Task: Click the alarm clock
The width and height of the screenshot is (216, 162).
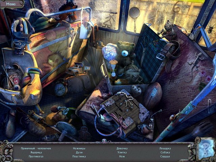Action: coord(61,89)
